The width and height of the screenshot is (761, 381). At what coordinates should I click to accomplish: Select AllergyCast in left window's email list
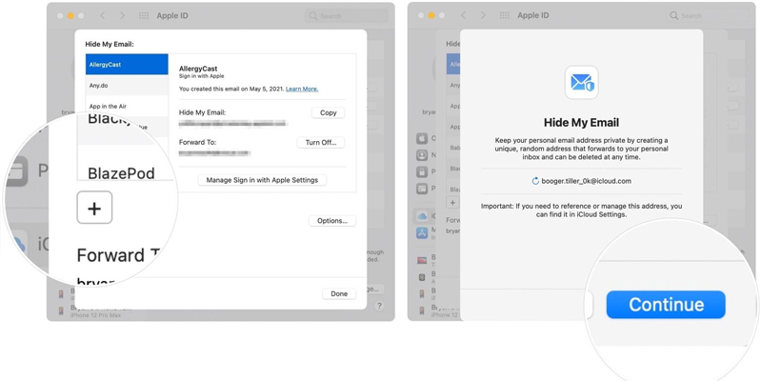tap(127, 65)
